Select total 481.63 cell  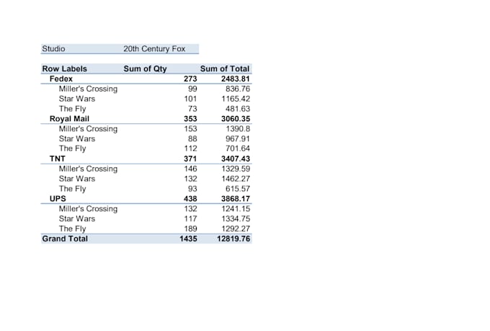click(238, 109)
